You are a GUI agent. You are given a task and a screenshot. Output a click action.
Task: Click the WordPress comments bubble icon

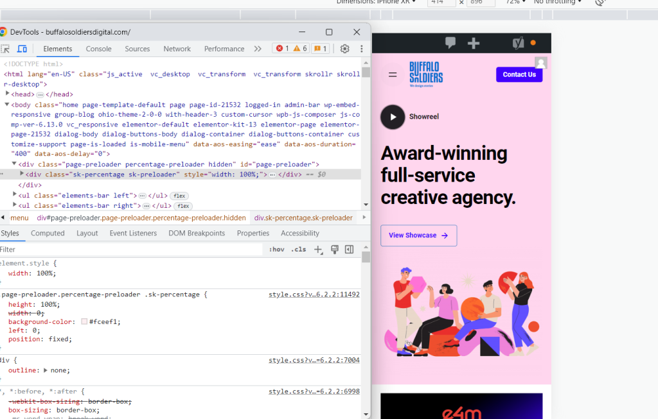tap(450, 43)
